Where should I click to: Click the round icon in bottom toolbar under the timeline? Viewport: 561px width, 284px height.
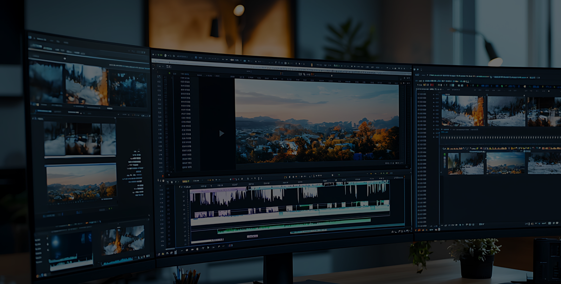[186, 250]
